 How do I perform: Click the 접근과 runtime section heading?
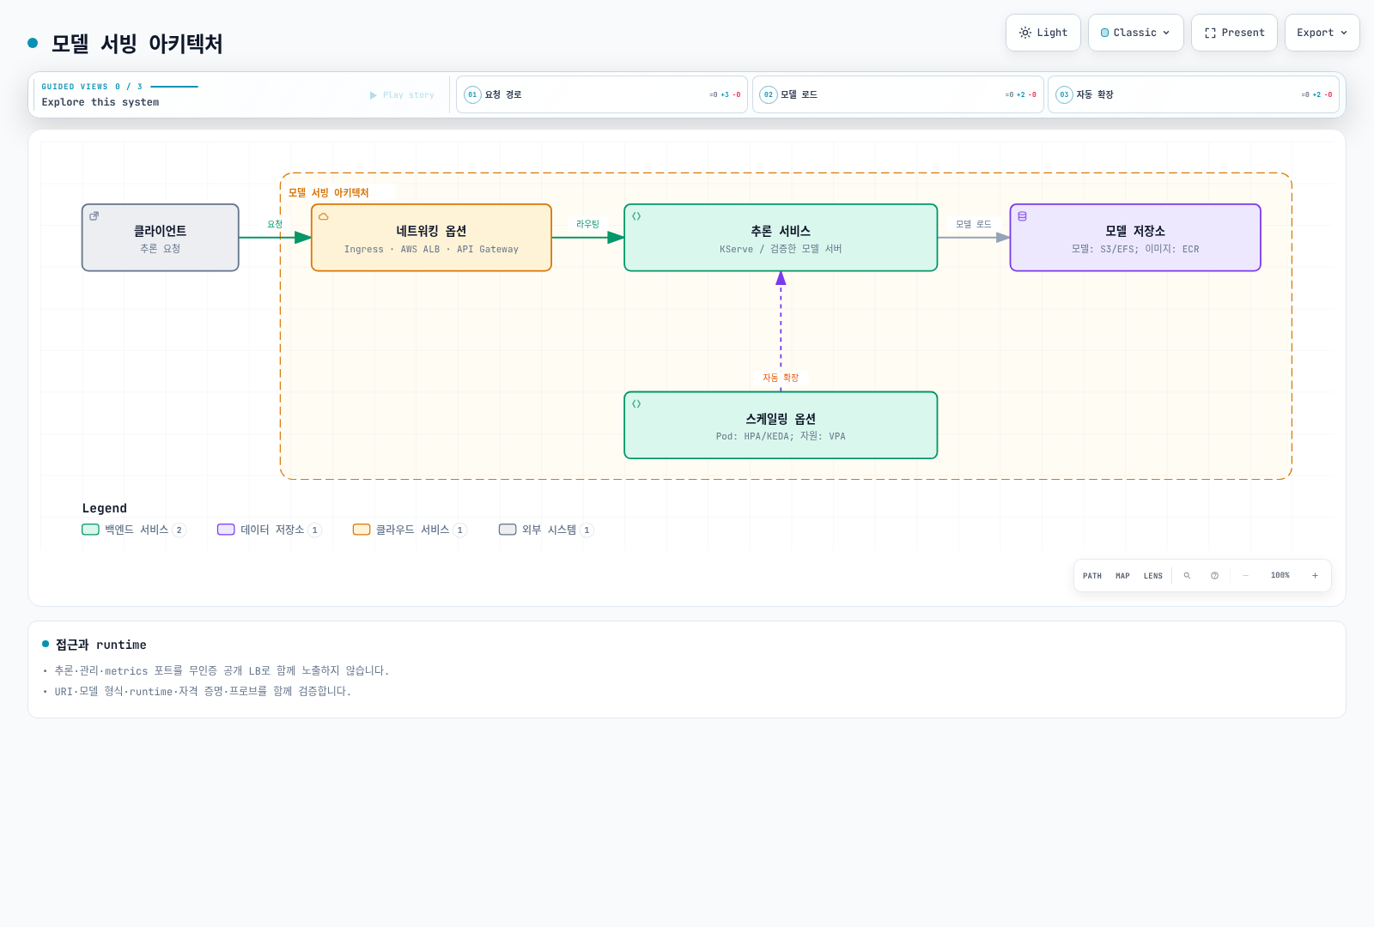[x=101, y=645]
